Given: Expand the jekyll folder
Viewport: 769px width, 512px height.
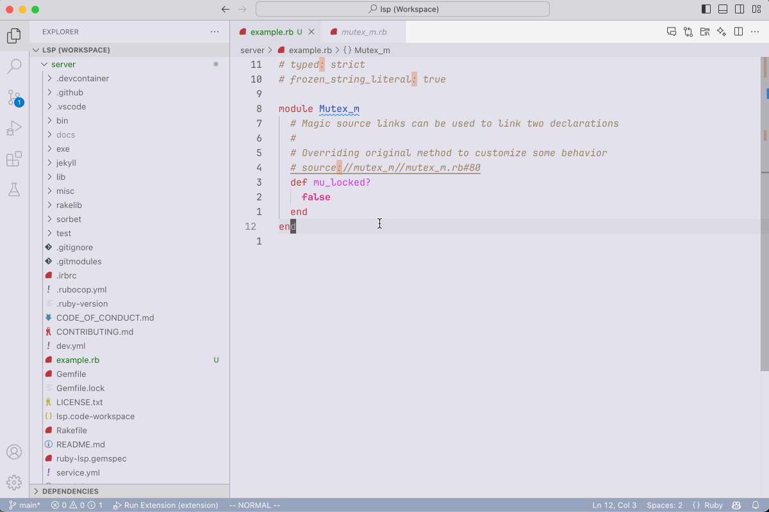Looking at the screenshot, I should click(129, 163).
